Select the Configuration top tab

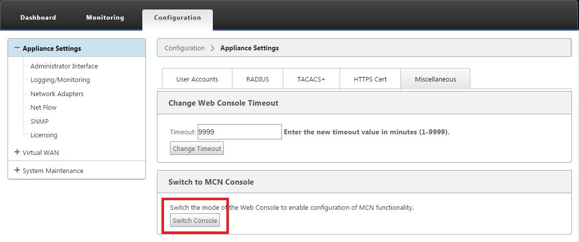point(177,18)
